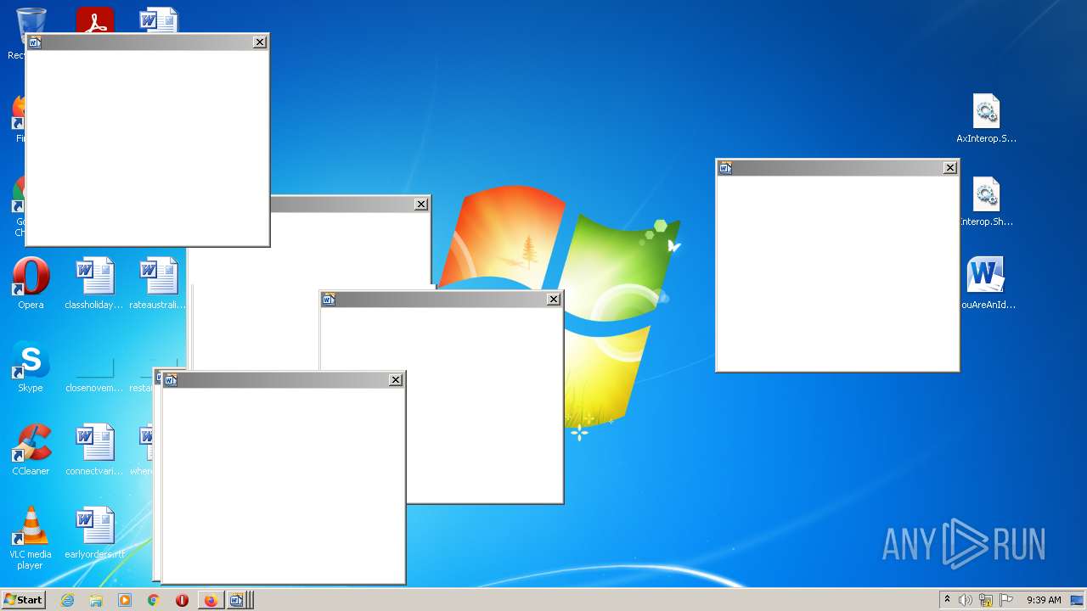Show hidden tray icons arrow

(x=947, y=599)
